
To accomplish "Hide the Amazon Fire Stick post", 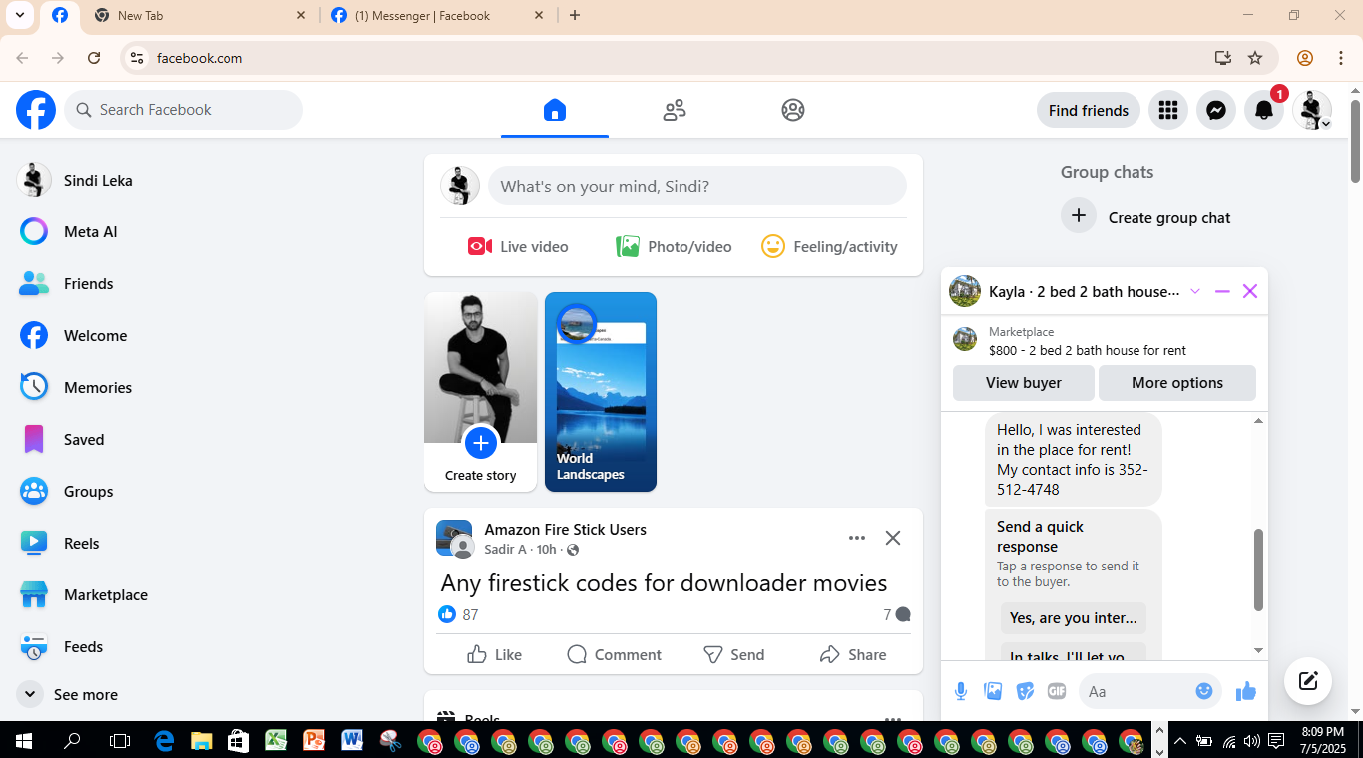I will coord(893,538).
